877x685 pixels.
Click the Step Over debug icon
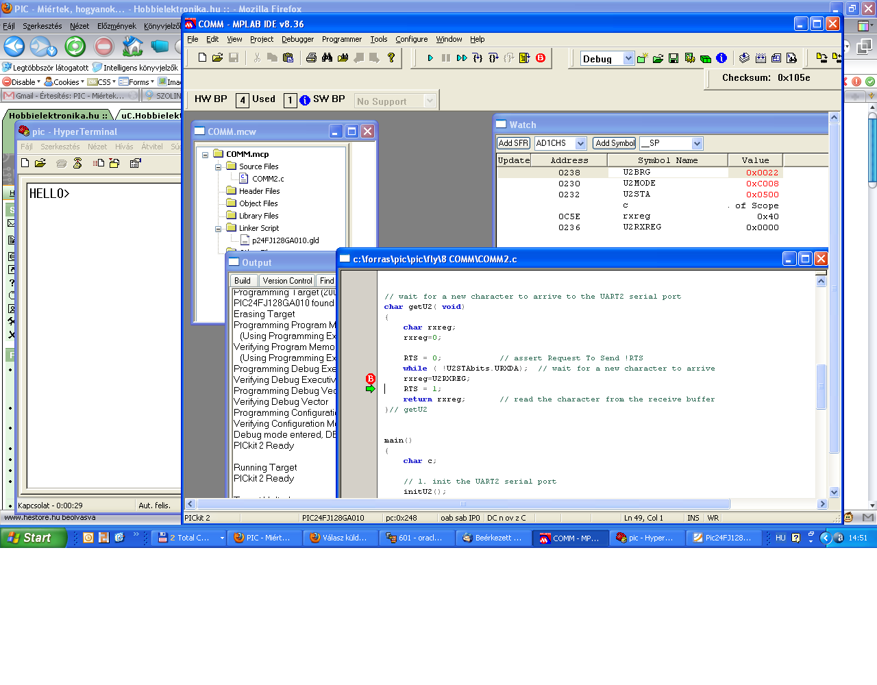tap(493, 58)
